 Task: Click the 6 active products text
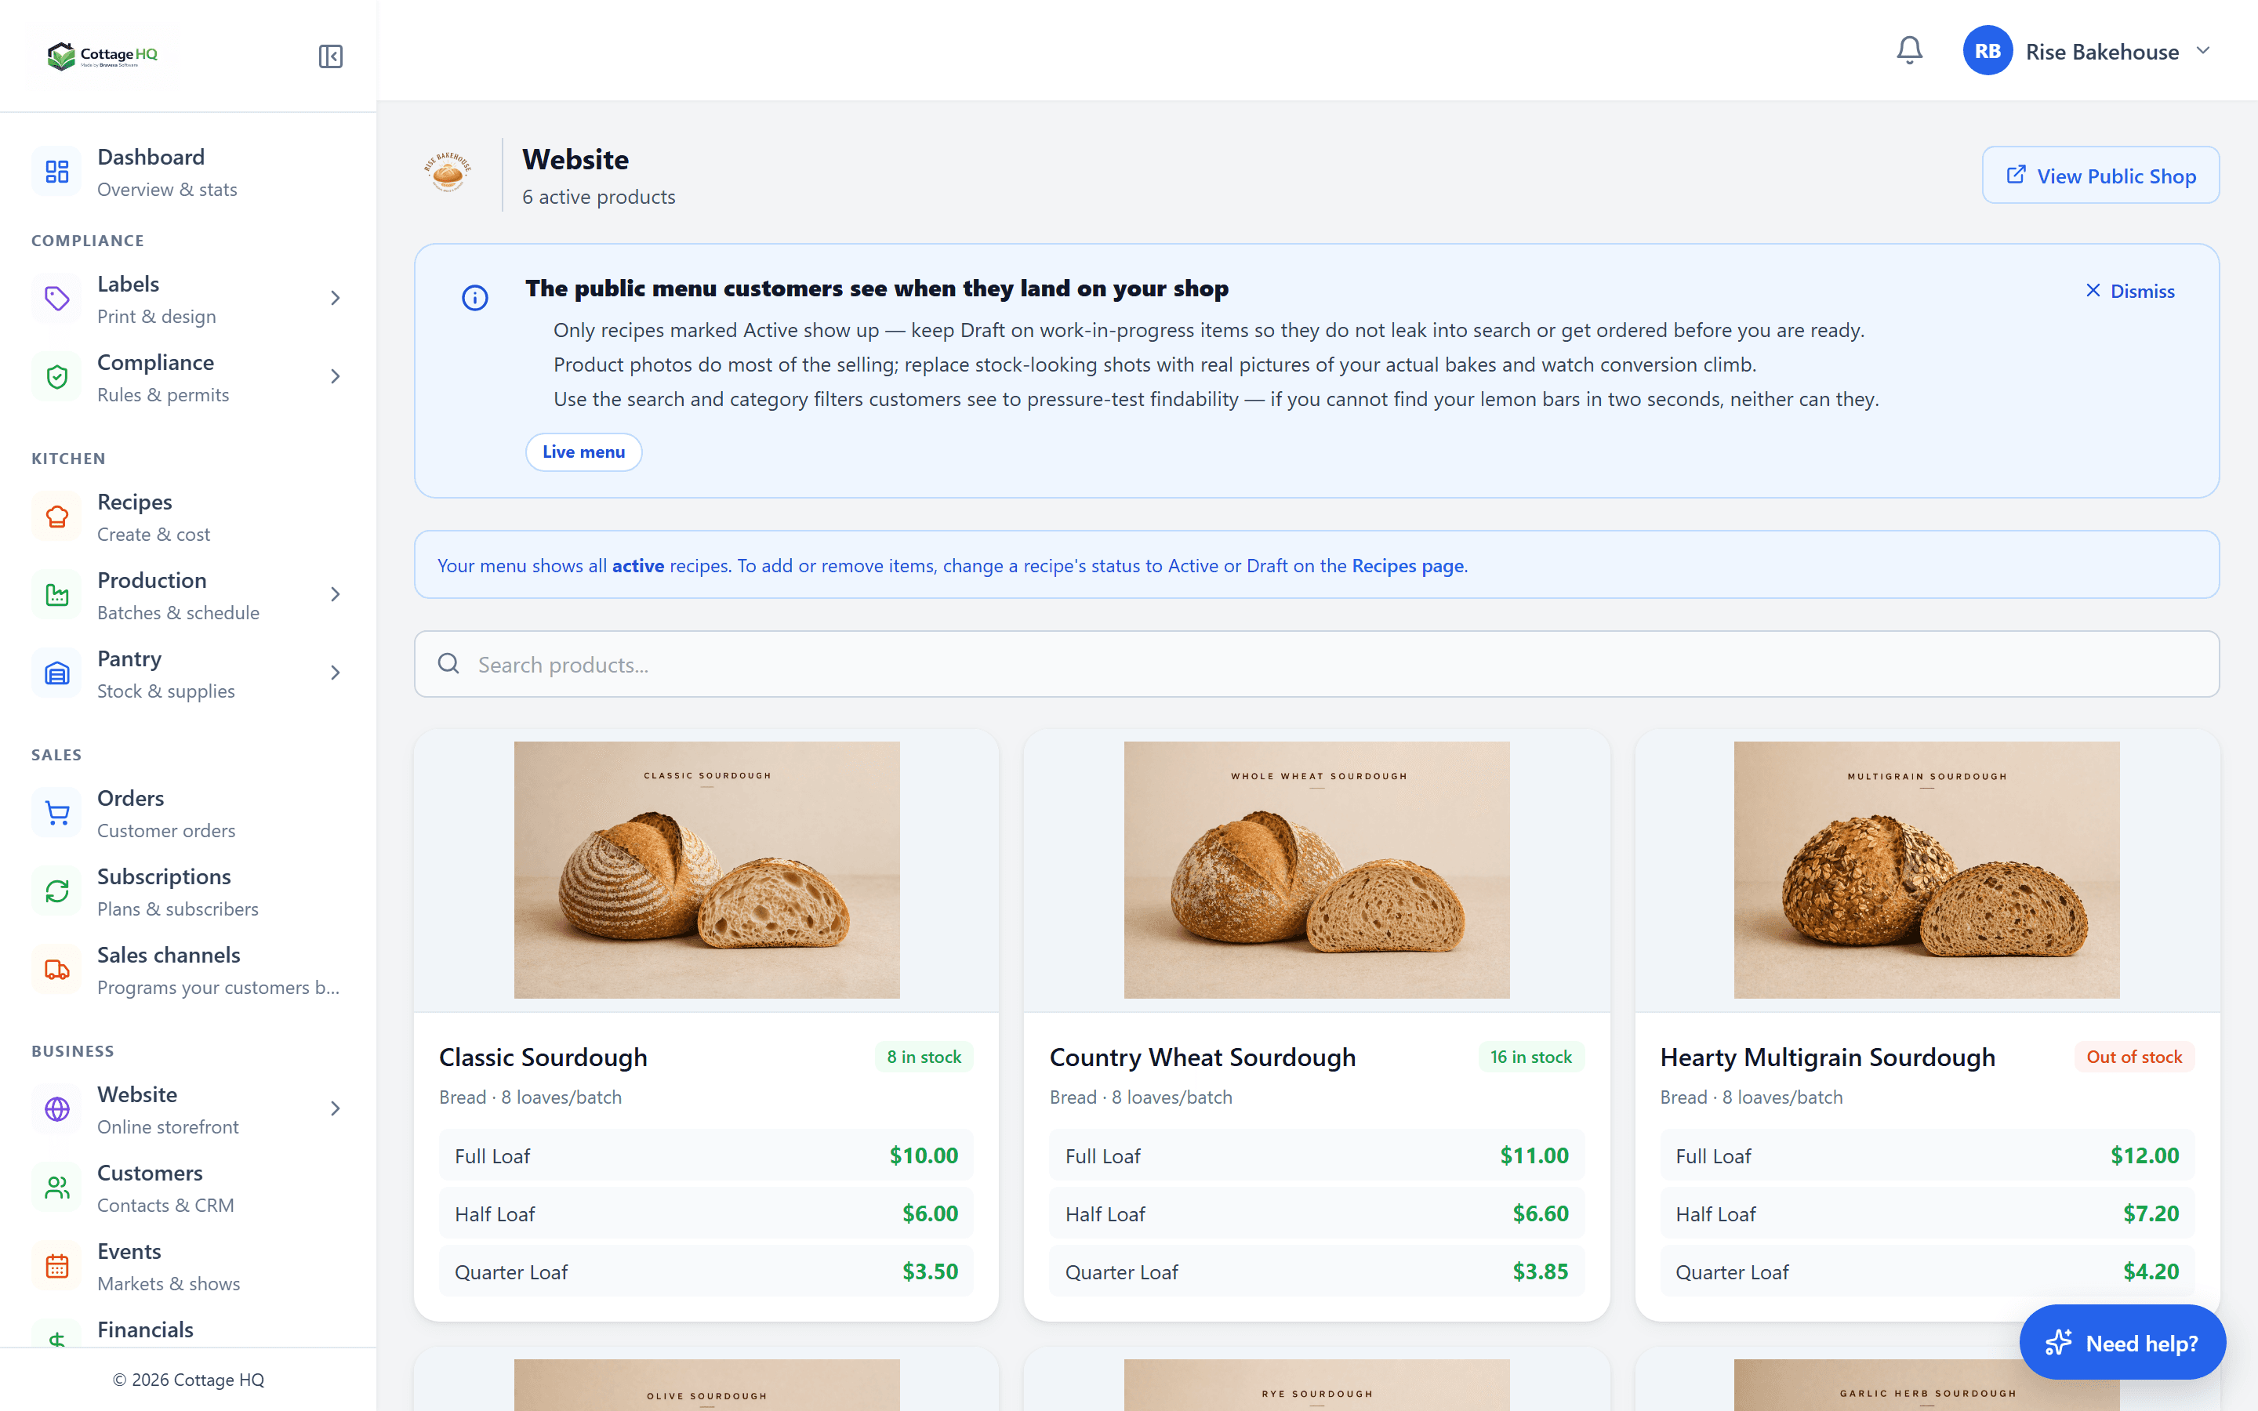pyautogui.click(x=598, y=197)
